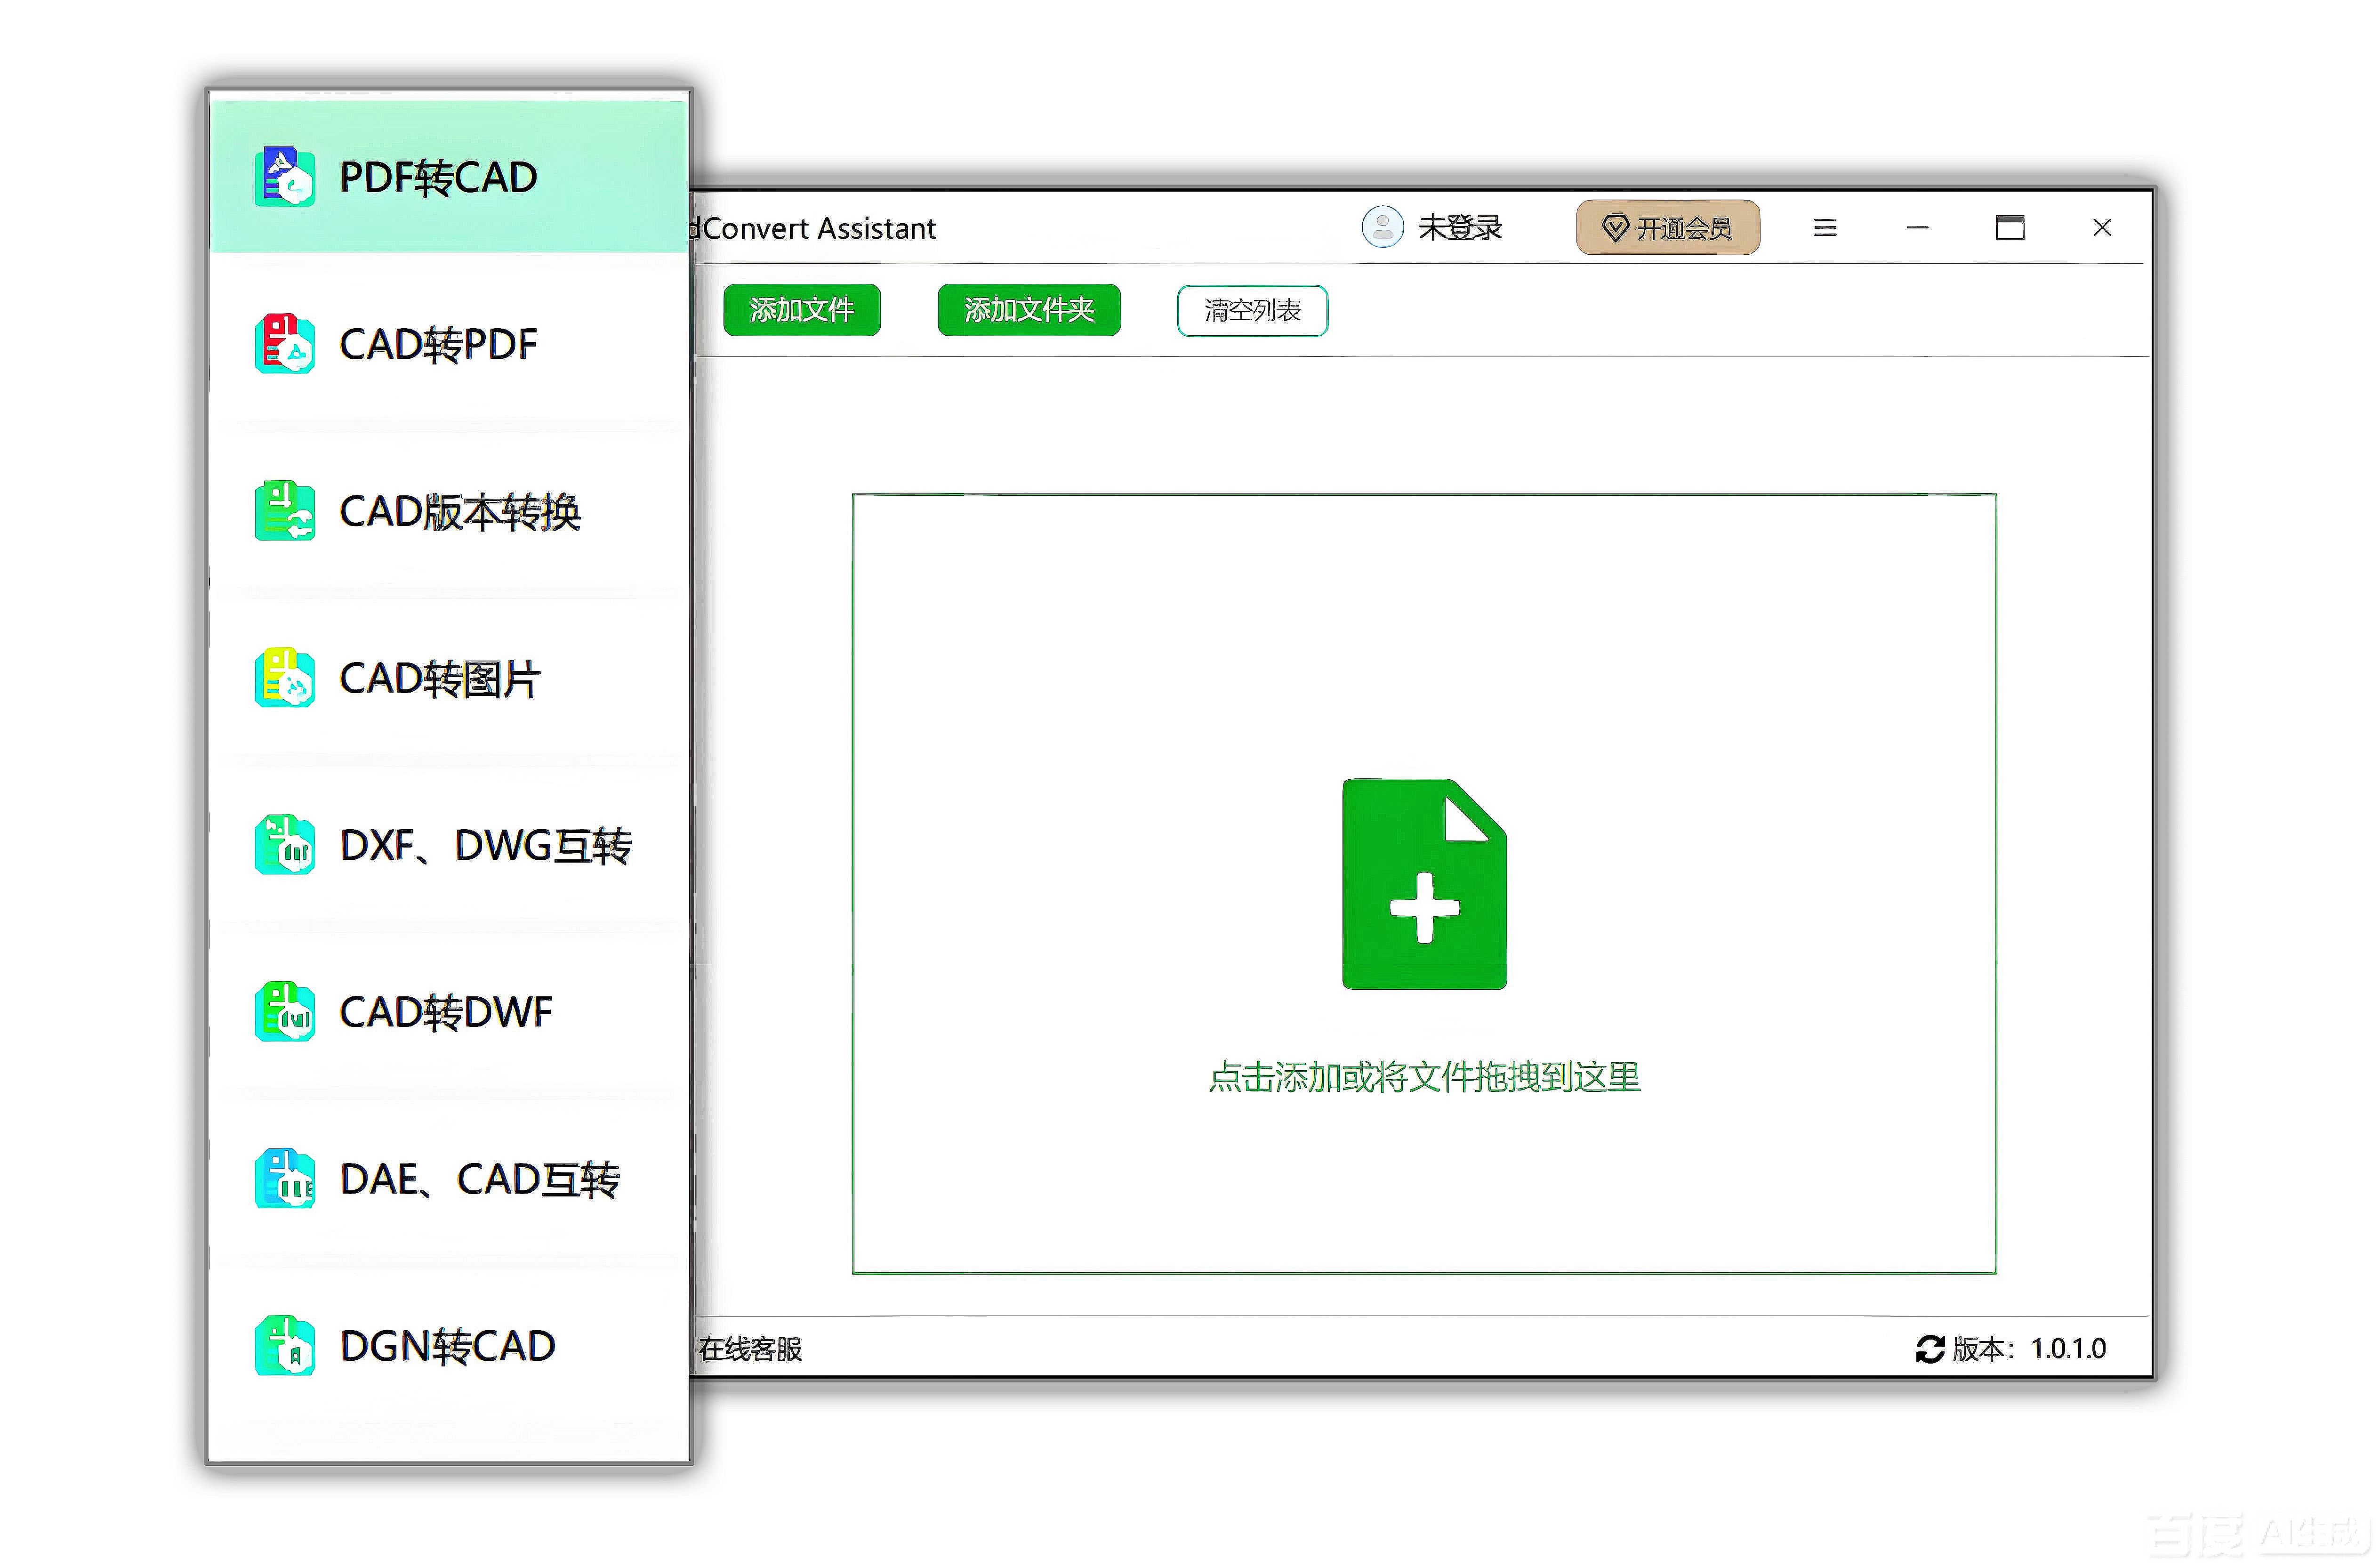2380x1567 pixels.
Task: Click the DXF、DWG互转 icon
Action: click(x=285, y=845)
